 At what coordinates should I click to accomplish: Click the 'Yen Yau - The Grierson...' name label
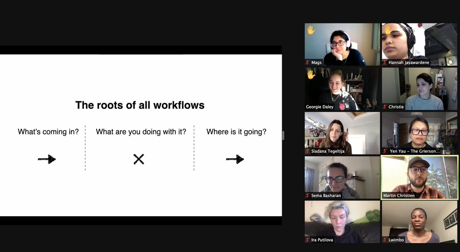pyautogui.click(x=414, y=151)
